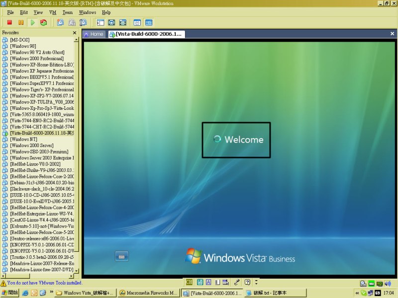Screen dimensions: 398x298
Task: Open the Team menu
Action: (x=68, y=12)
